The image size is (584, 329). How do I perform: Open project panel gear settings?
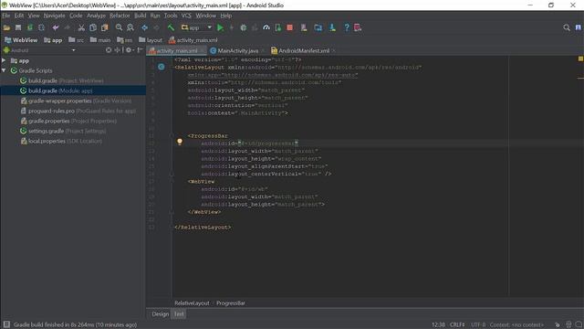pos(129,50)
